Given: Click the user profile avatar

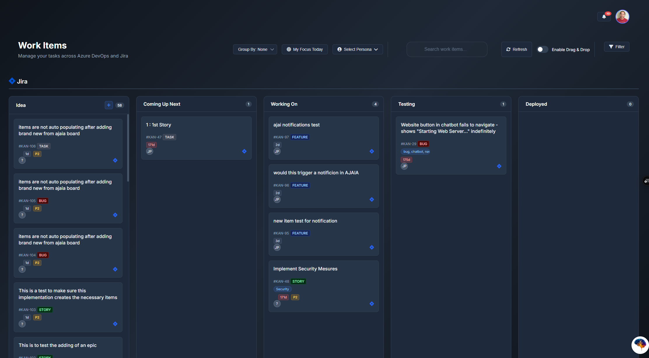Looking at the screenshot, I should pos(622,17).
